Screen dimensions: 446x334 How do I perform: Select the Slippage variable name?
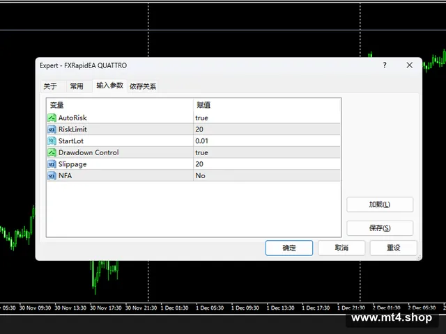(72, 164)
